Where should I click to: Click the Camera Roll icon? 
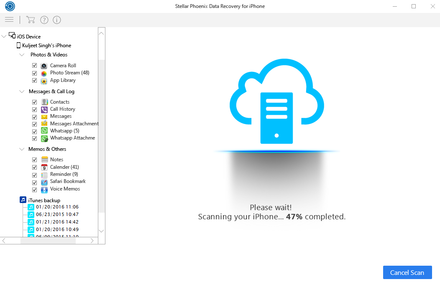[x=44, y=66]
